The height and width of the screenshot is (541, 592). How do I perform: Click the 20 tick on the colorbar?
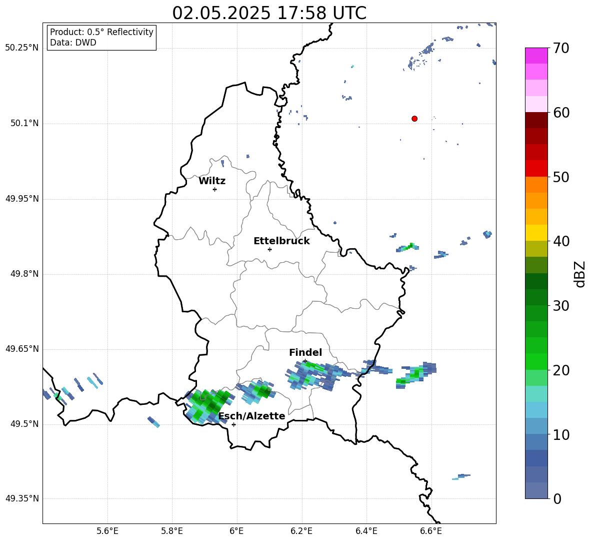pos(561,370)
